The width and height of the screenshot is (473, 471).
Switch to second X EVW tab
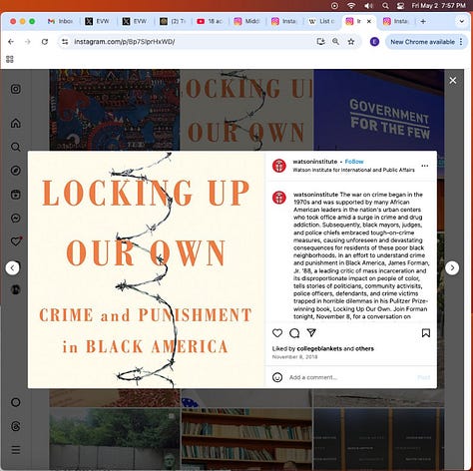135,21
